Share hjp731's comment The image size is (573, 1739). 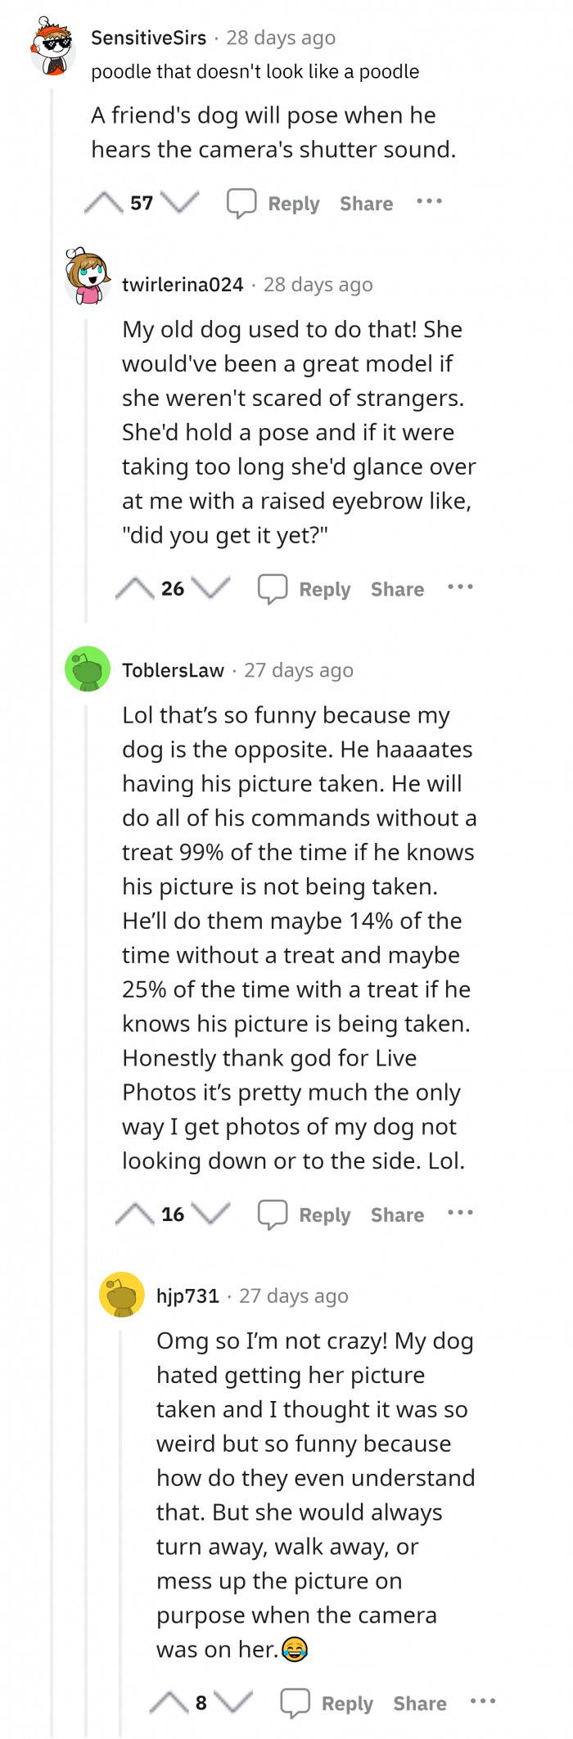coord(420,1703)
